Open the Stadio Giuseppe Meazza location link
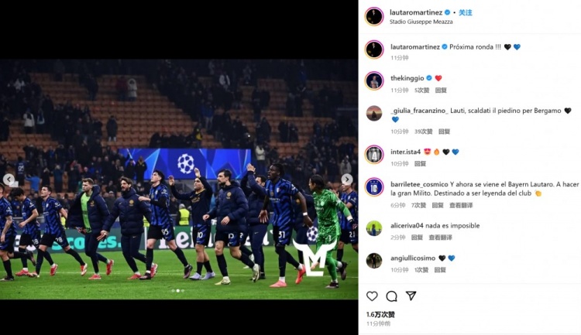 pos(421,22)
